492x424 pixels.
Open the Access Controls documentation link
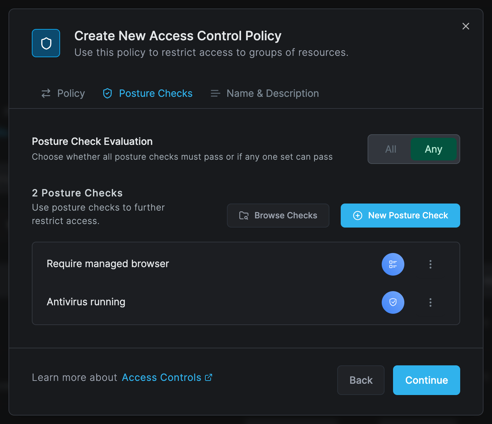click(167, 377)
